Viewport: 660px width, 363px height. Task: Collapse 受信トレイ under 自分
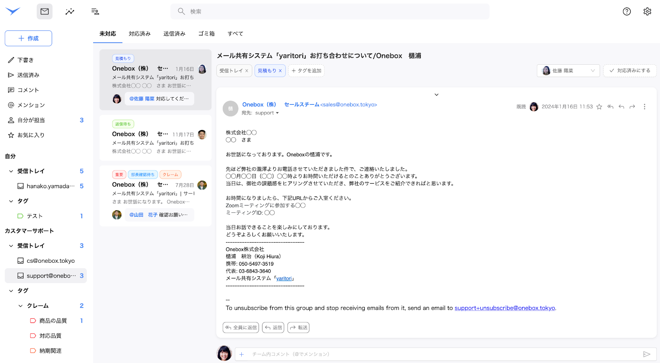pyautogui.click(x=11, y=171)
